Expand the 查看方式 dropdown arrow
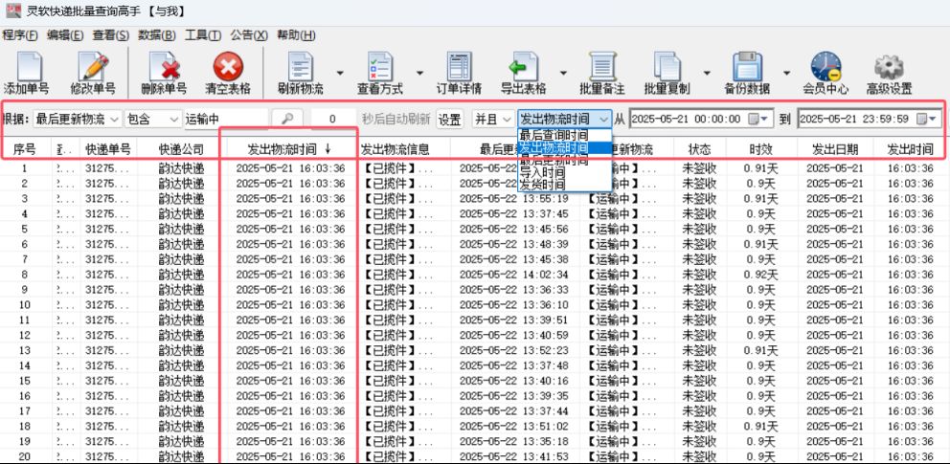950x464 pixels. coord(419,74)
